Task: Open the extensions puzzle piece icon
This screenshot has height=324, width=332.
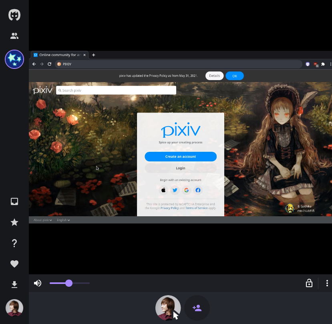Action: pos(323,64)
